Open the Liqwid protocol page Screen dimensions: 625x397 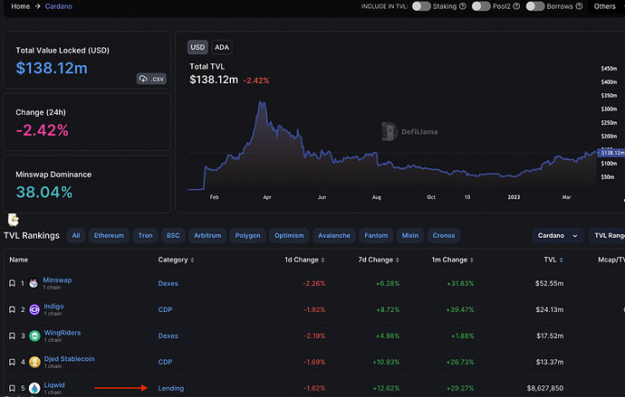[54, 385]
